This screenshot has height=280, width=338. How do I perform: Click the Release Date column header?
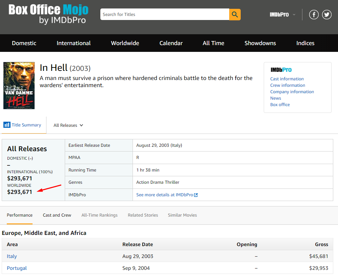pos(138,244)
